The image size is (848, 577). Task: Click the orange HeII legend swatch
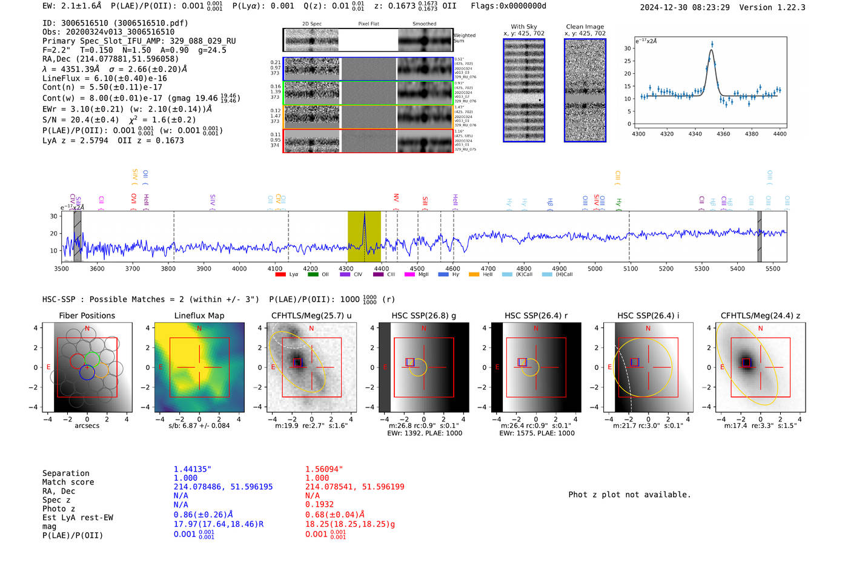(474, 274)
